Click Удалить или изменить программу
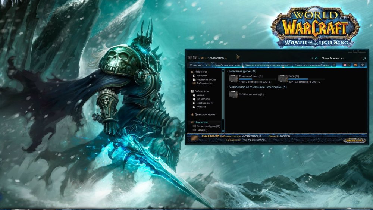 click(267, 65)
